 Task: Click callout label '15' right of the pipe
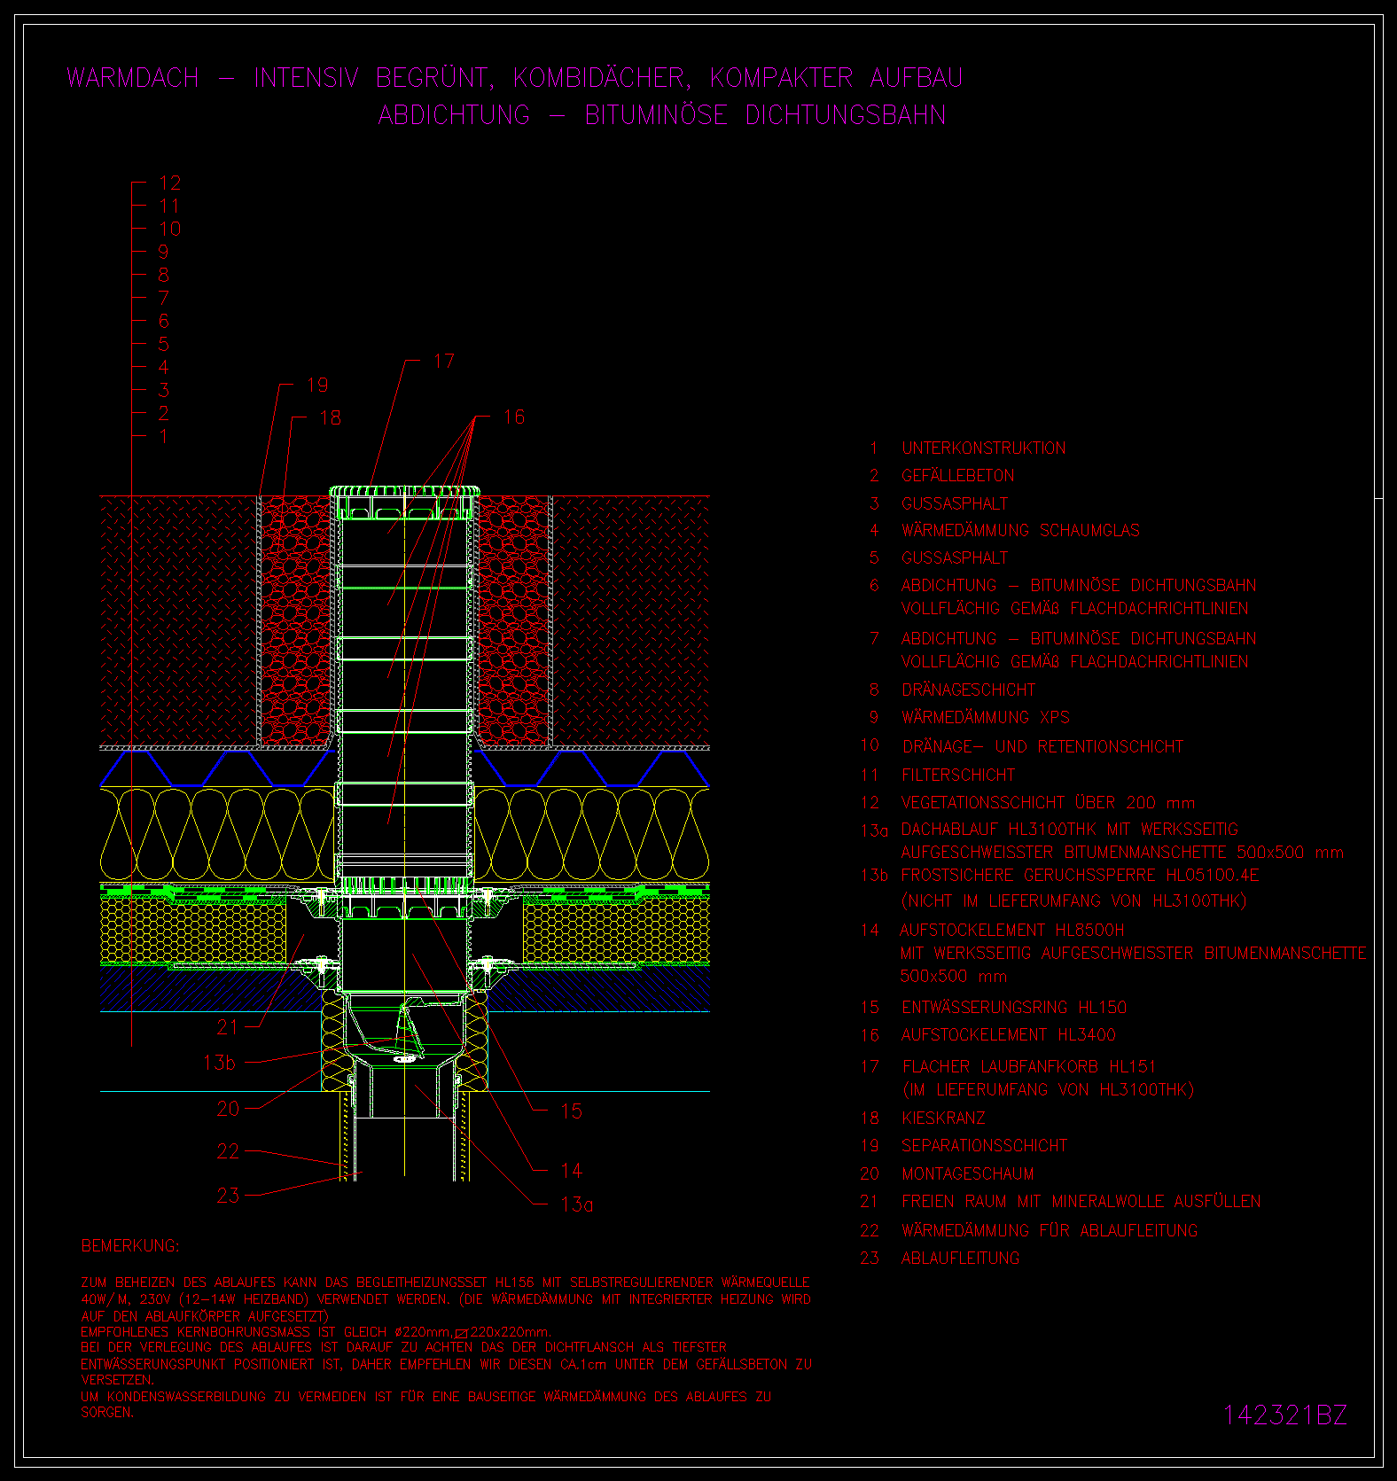pyautogui.click(x=572, y=1111)
